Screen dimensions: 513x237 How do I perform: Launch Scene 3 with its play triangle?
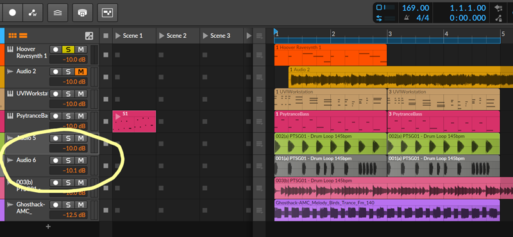[205, 36]
